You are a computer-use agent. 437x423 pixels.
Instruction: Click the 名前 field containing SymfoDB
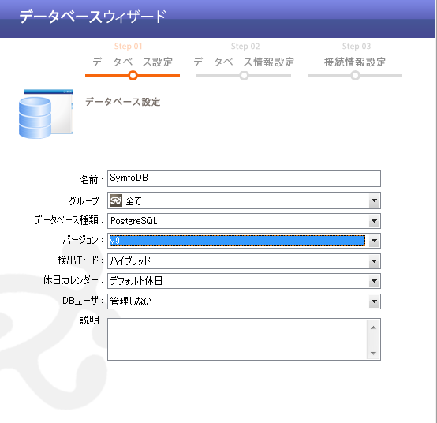click(x=244, y=178)
